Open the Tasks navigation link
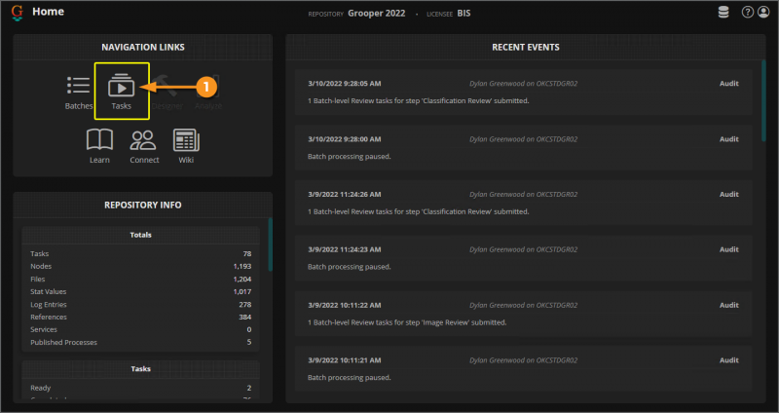 tap(122, 92)
